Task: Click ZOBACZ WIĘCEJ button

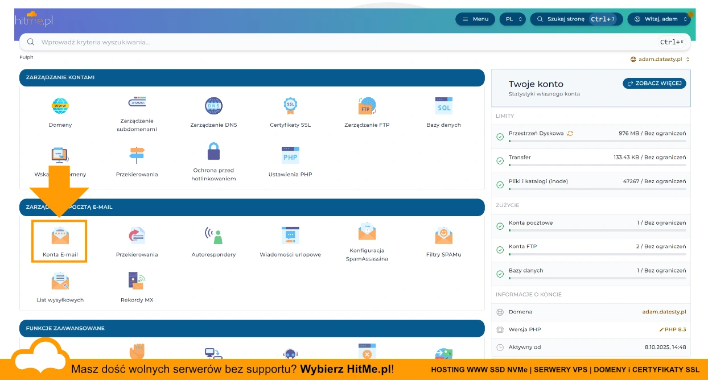Action: [655, 83]
